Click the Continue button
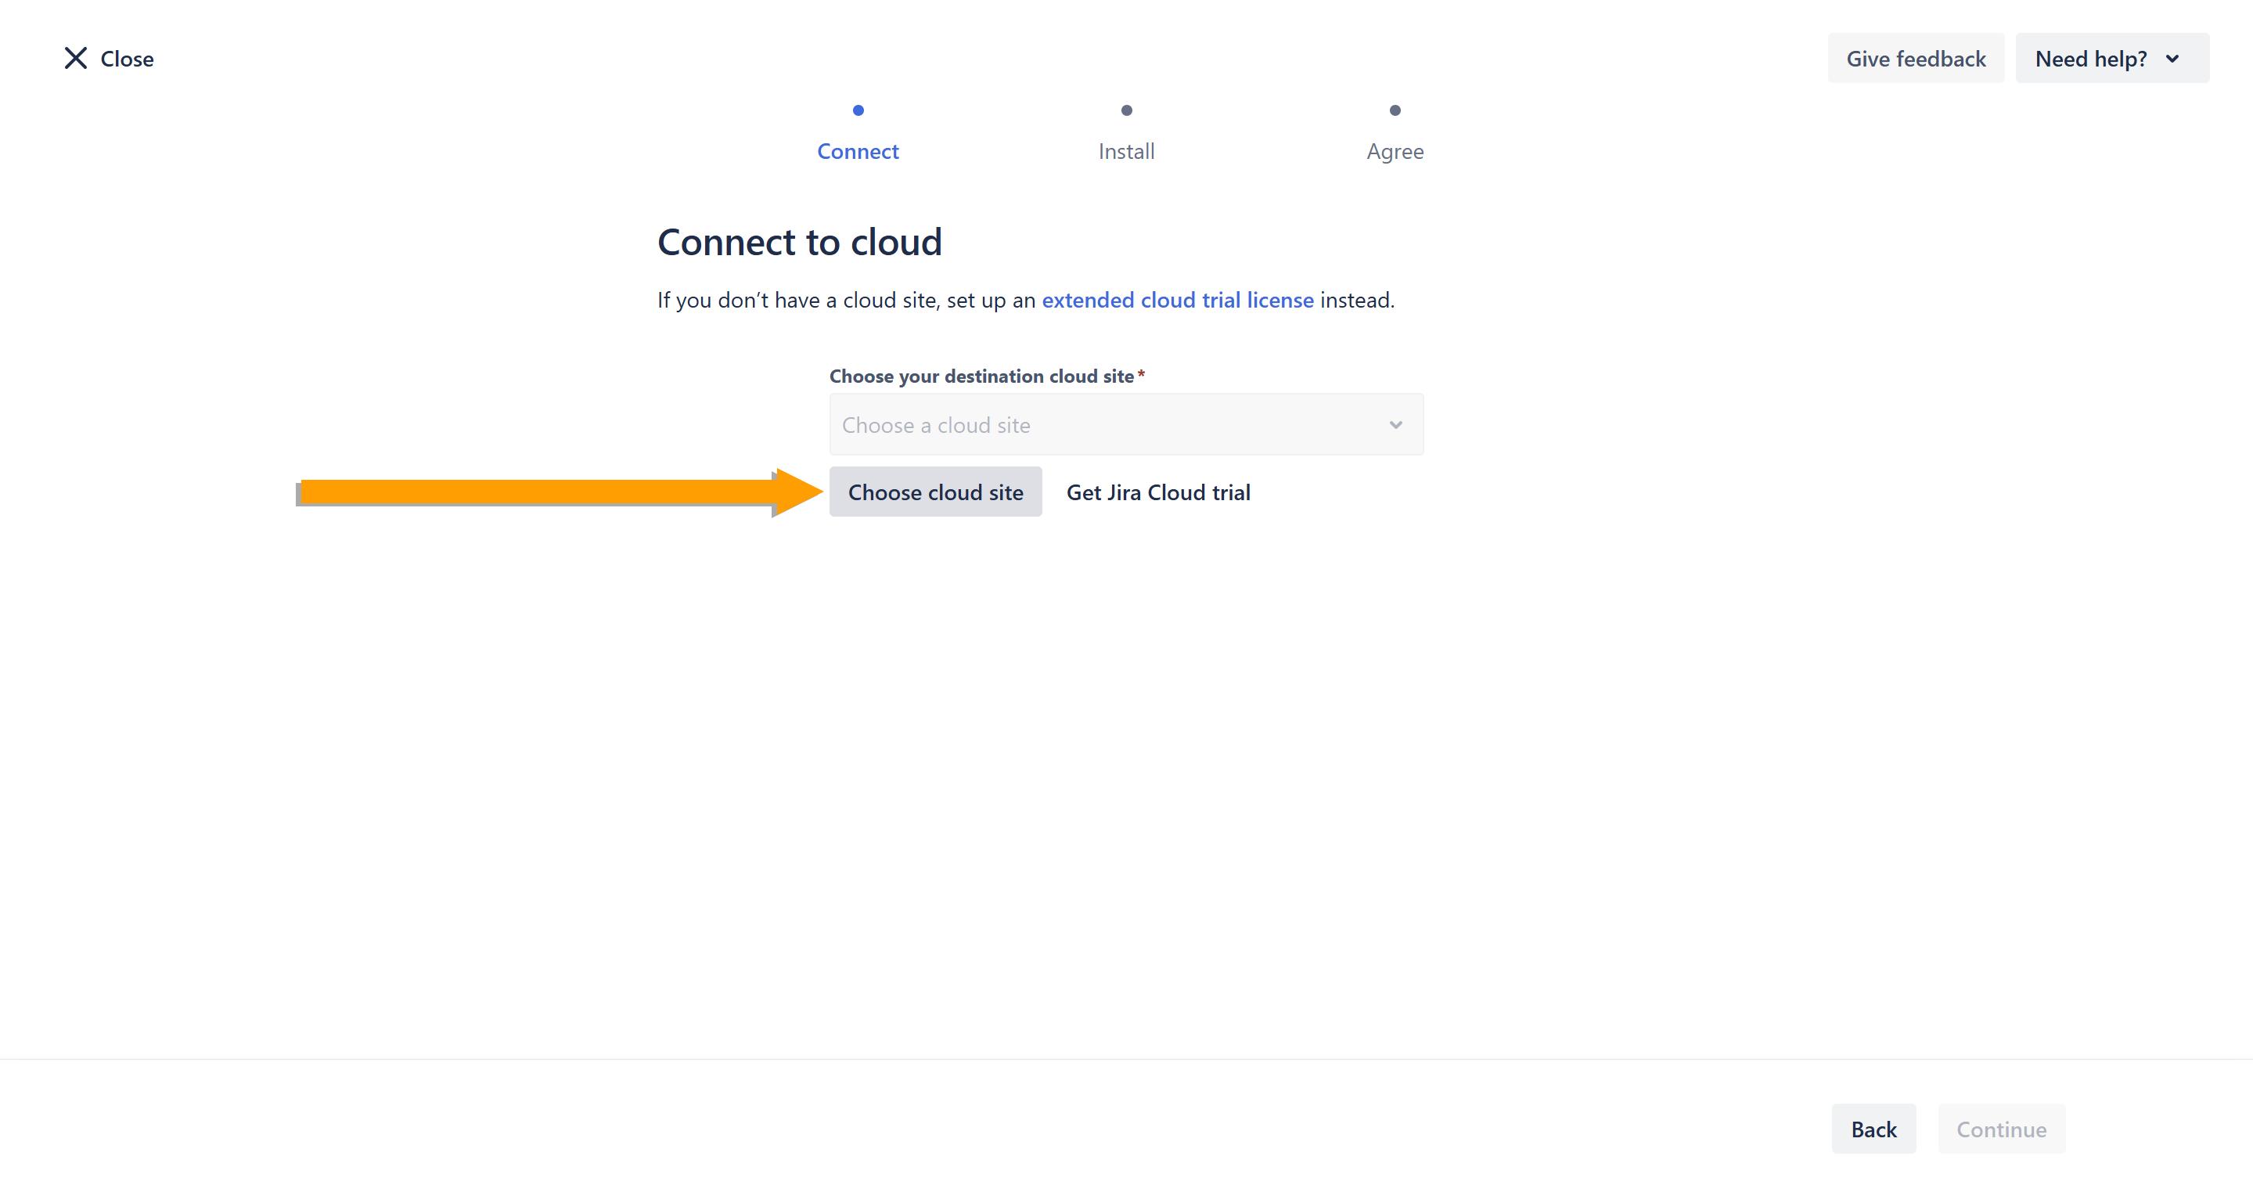The height and width of the screenshot is (1196, 2253). tap(2001, 1129)
